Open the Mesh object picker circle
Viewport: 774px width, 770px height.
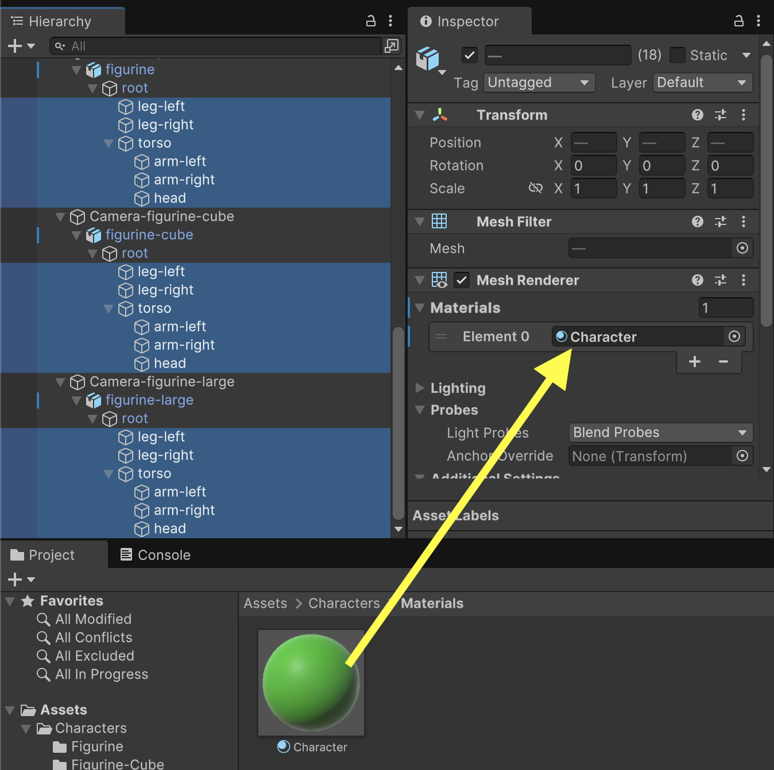tap(742, 248)
